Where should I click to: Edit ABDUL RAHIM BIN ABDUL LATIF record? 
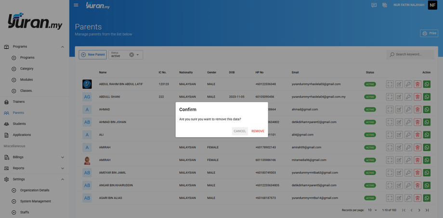point(399,84)
